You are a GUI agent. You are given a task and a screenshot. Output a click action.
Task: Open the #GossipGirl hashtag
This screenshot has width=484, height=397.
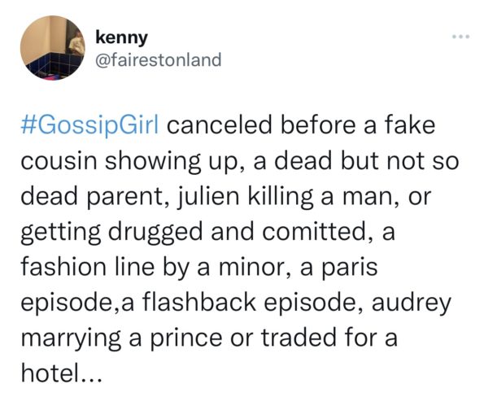[89, 126]
